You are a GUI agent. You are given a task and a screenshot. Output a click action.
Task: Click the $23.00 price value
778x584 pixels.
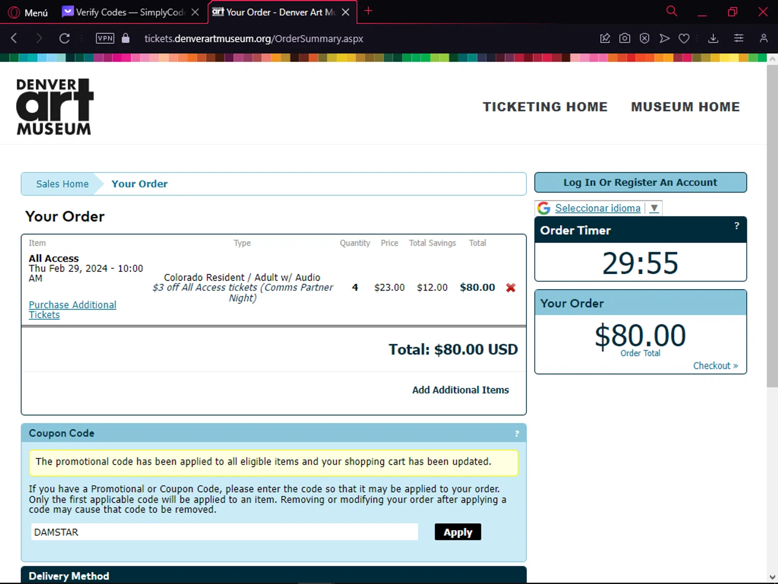(x=390, y=288)
